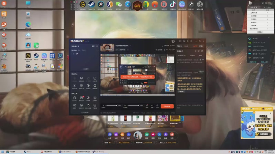Click the 添加素材 add source button
Screen dimensions: 275x154
[85, 69]
